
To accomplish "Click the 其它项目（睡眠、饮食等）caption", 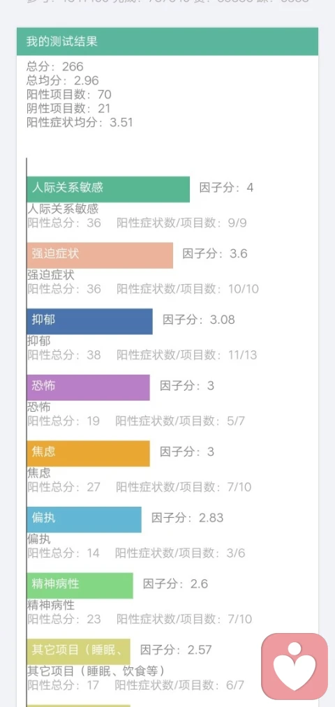I will click(x=96, y=671).
